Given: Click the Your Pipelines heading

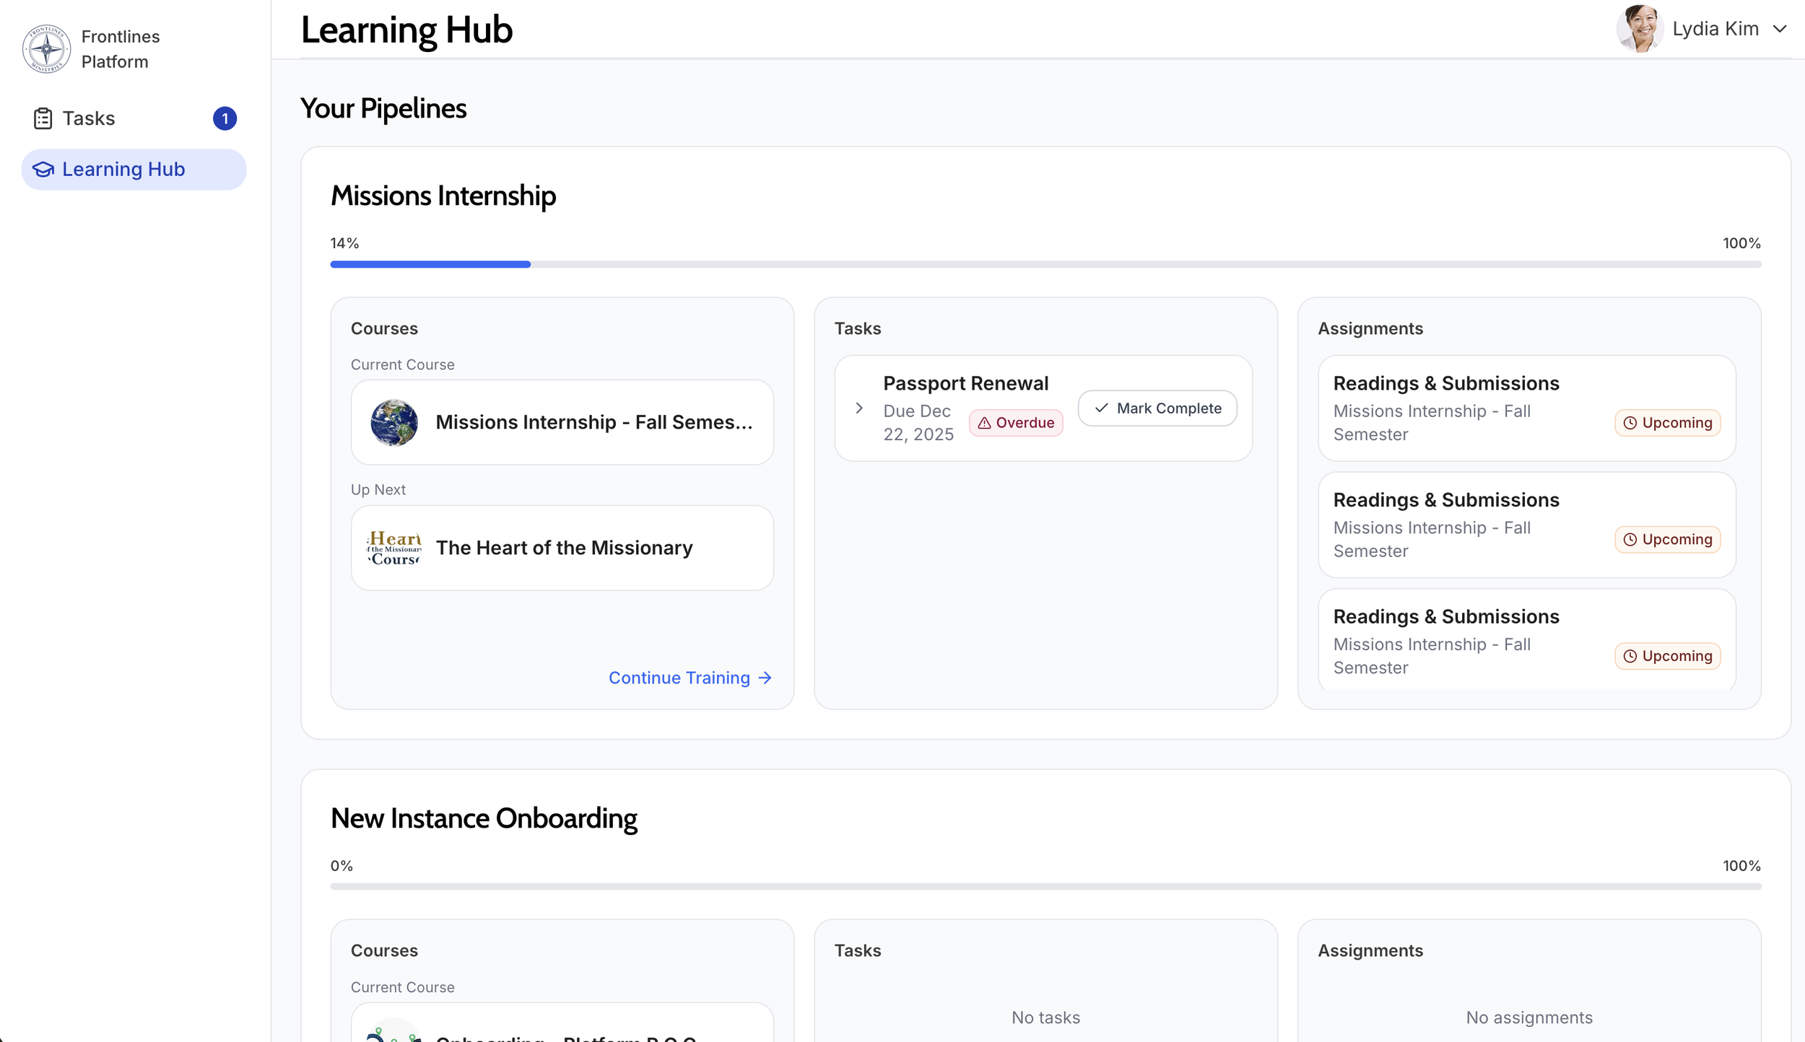Looking at the screenshot, I should point(383,108).
